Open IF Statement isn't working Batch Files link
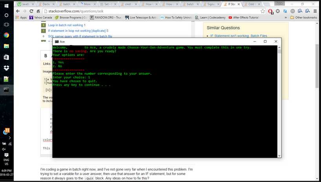321x182 pixels. 239,36
